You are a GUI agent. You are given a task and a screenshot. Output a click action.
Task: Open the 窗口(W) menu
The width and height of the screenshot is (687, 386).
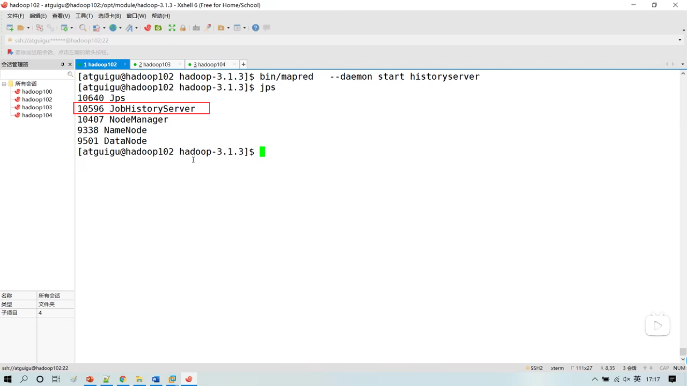136,16
